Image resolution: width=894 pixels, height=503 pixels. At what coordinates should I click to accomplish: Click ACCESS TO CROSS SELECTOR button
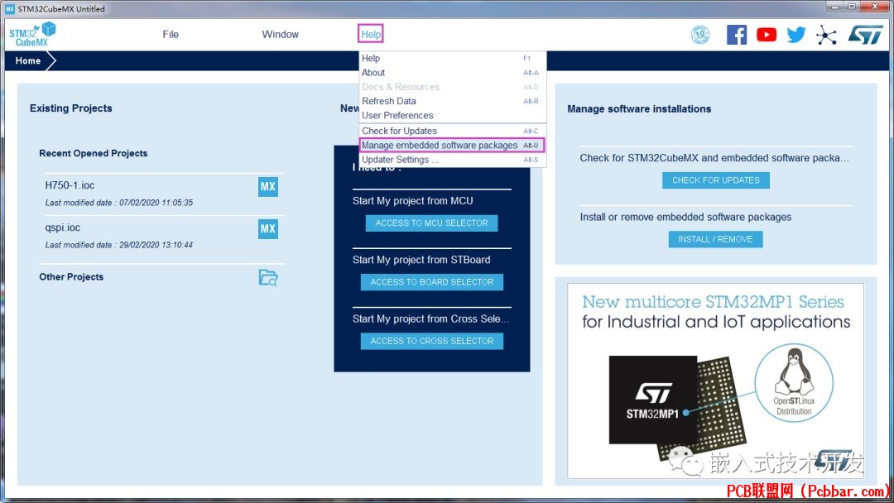(431, 341)
